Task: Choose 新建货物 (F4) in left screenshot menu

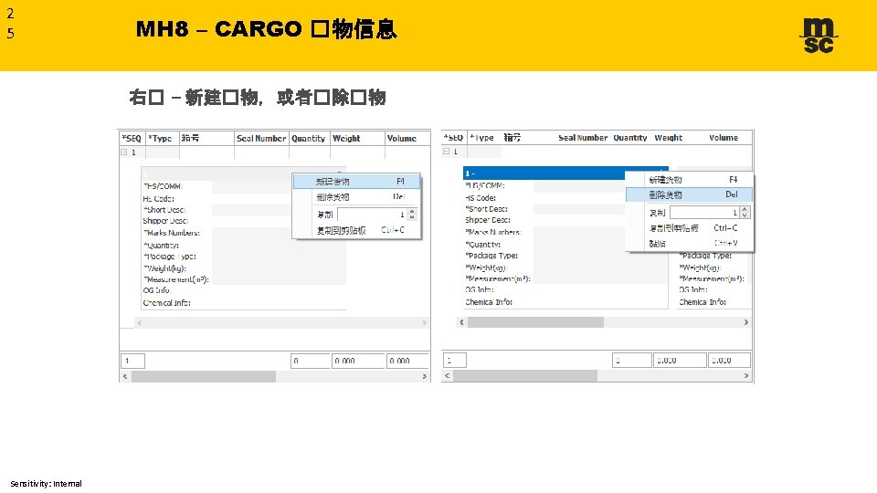Action: pos(357,181)
